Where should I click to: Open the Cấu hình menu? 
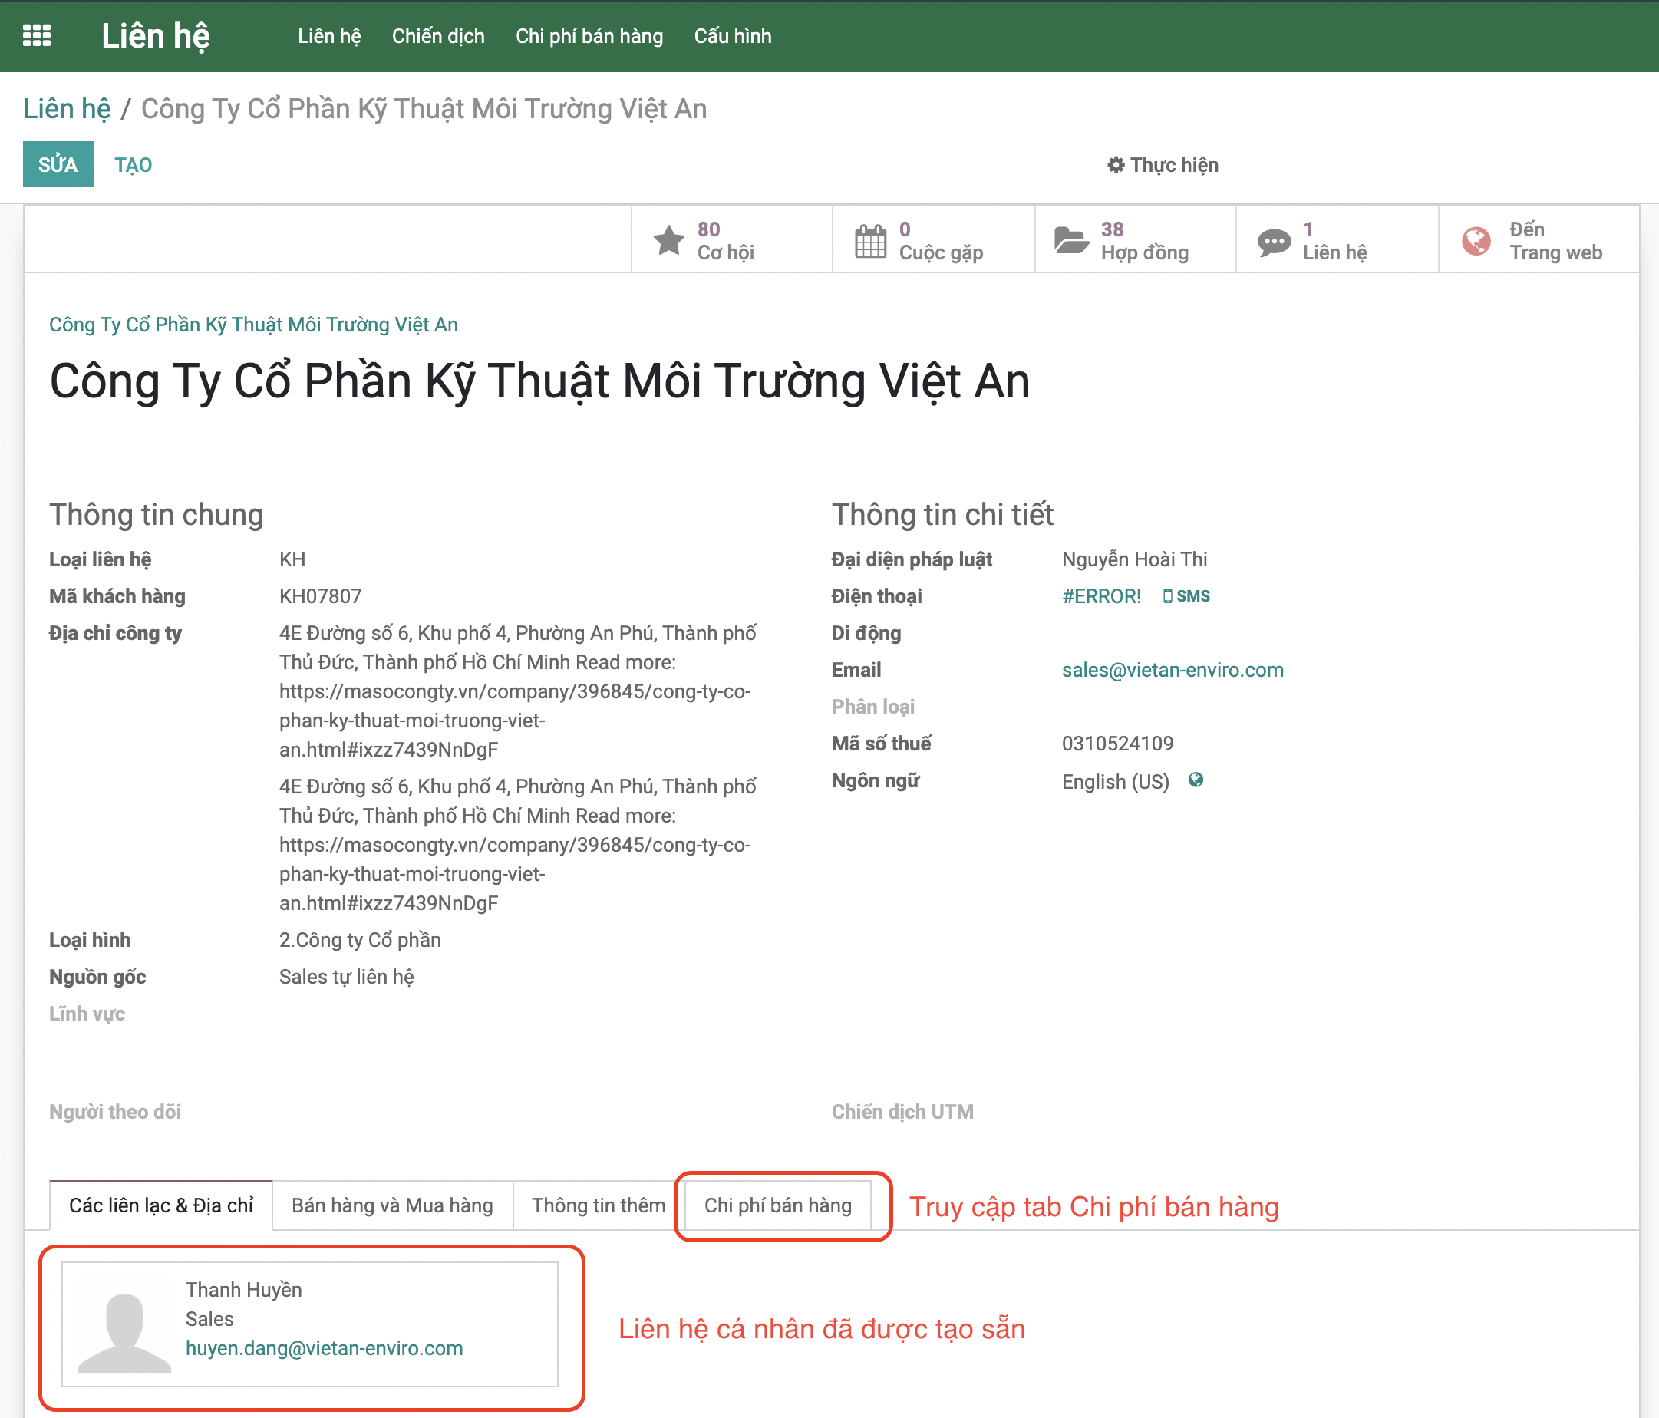point(732,36)
